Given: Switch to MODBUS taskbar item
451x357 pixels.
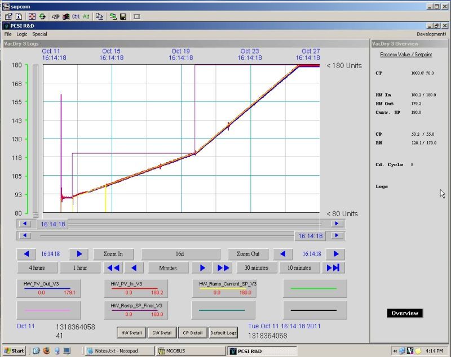Looking at the screenshot, I should 191,351.
